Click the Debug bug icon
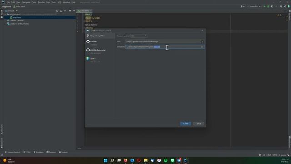This screenshot has width=291, height=164. click(x=268, y=6)
